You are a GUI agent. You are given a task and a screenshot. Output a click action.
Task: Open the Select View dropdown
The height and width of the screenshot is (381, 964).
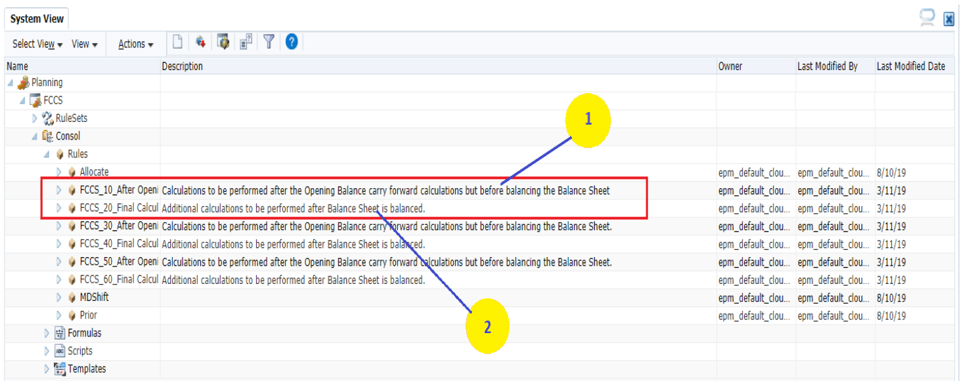tap(37, 44)
